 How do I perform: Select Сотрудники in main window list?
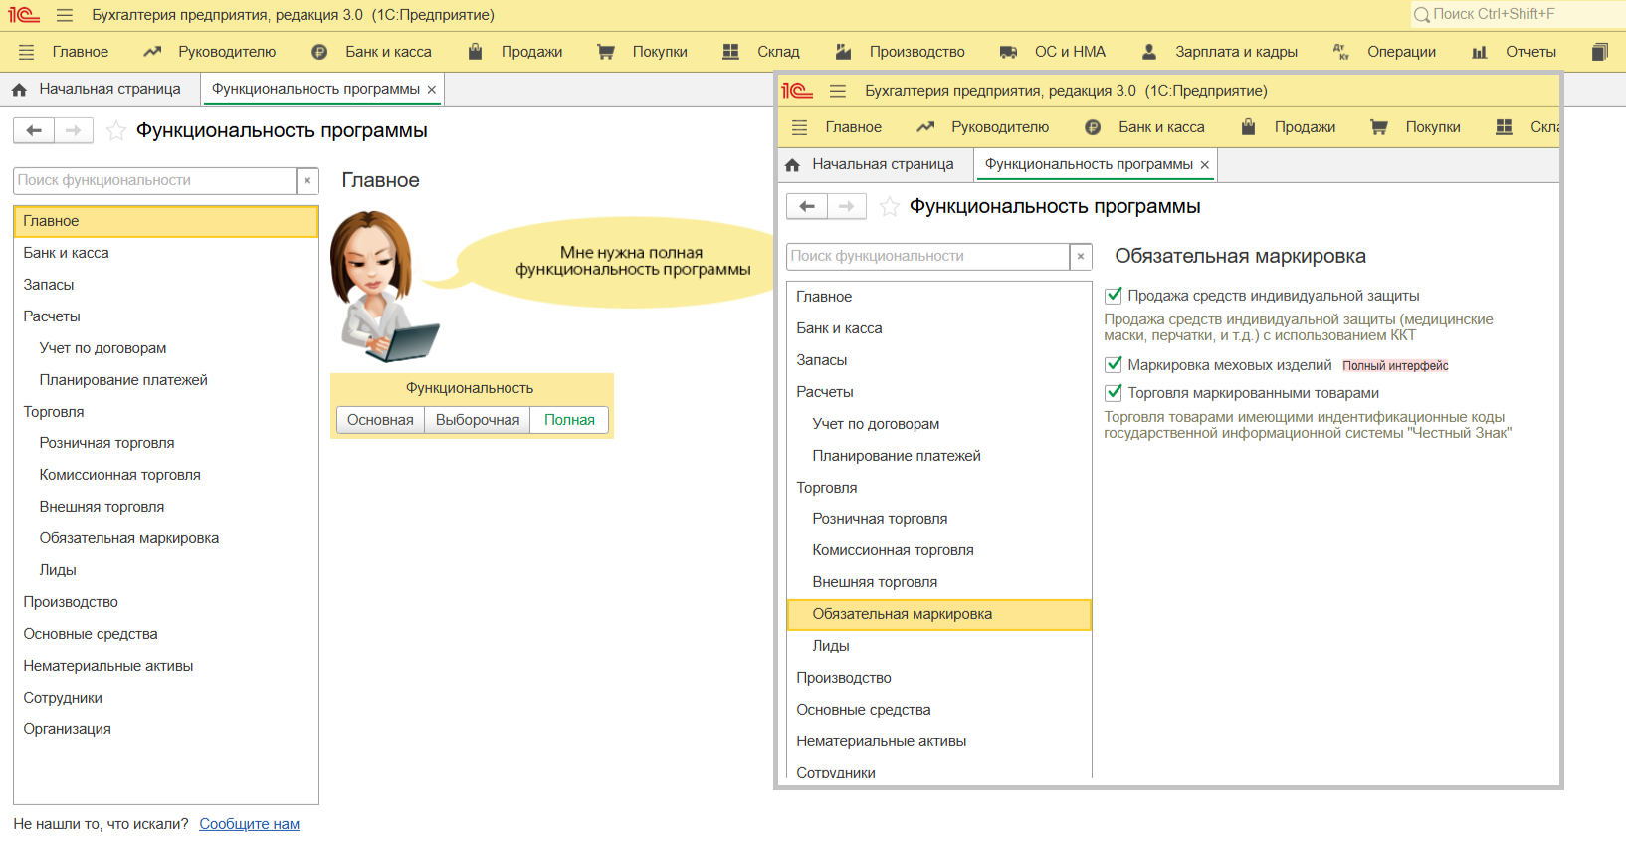[x=166, y=698]
